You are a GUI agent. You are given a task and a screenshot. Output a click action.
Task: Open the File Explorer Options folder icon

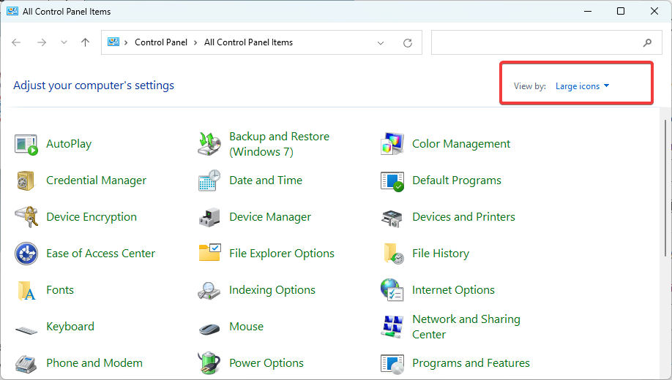[209, 252]
